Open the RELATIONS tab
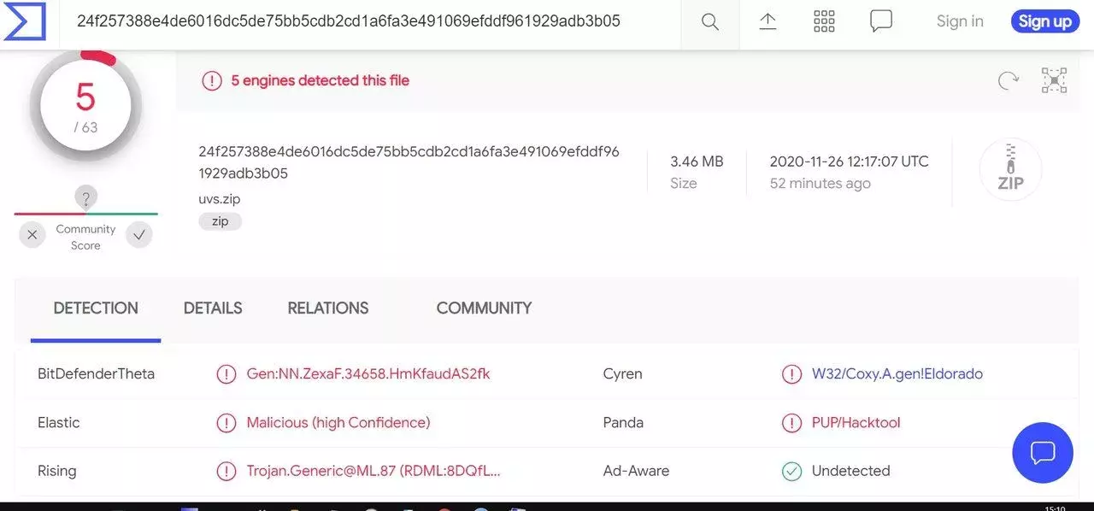1094x511 pixels. (x=328, y=308)
